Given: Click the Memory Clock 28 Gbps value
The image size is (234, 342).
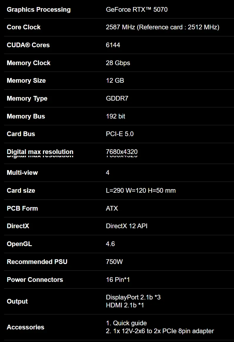Looking at the screenshot, I should pos(118,63).
